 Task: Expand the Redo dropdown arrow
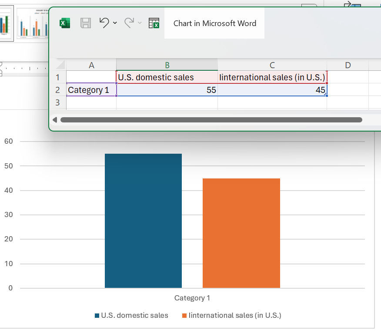point(140,23)
